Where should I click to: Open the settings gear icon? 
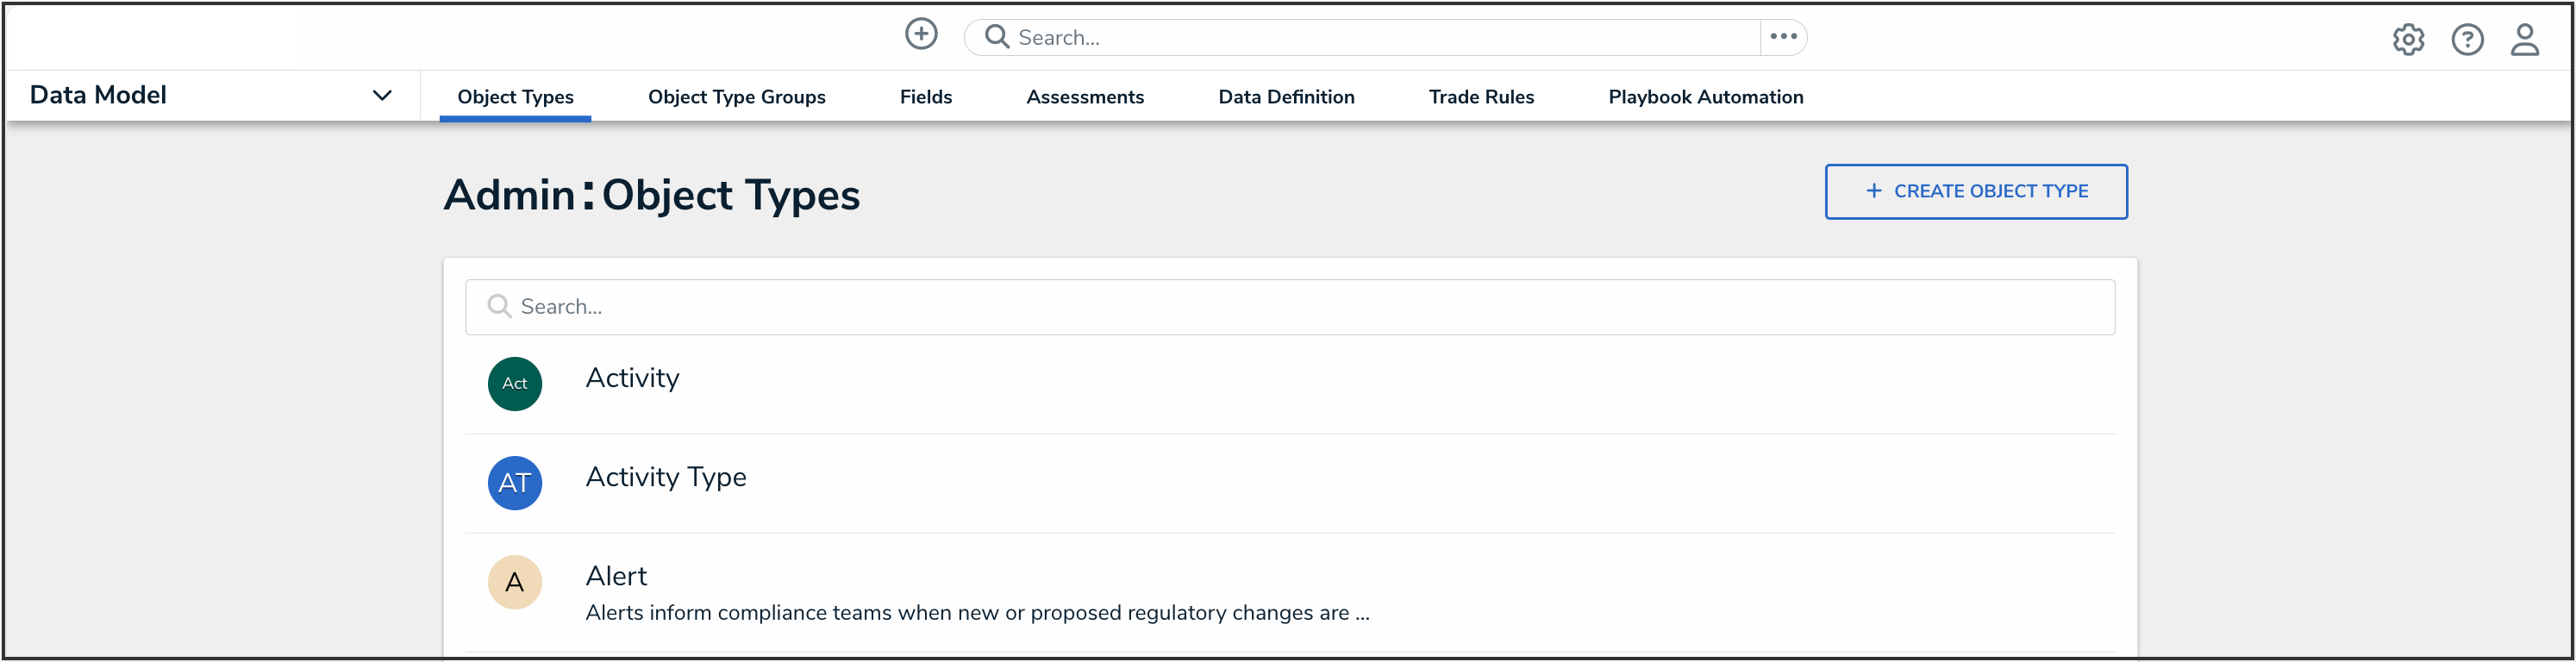point(2408,39)
